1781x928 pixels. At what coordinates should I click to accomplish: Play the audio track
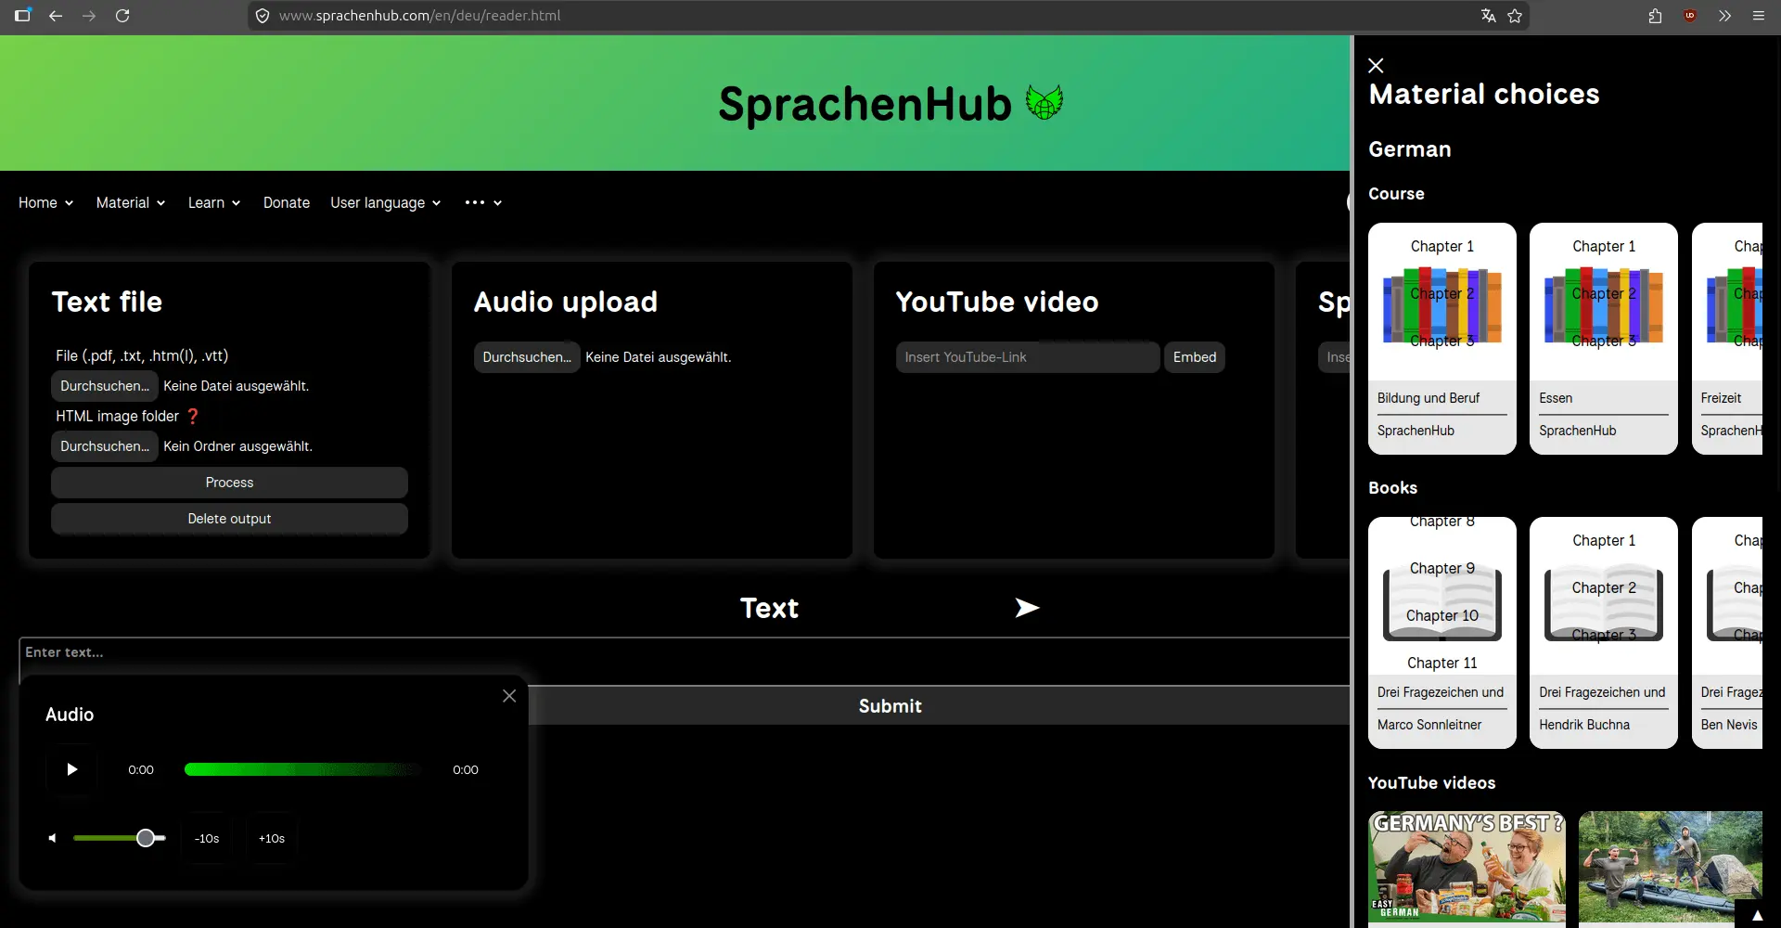click(71, 769)
